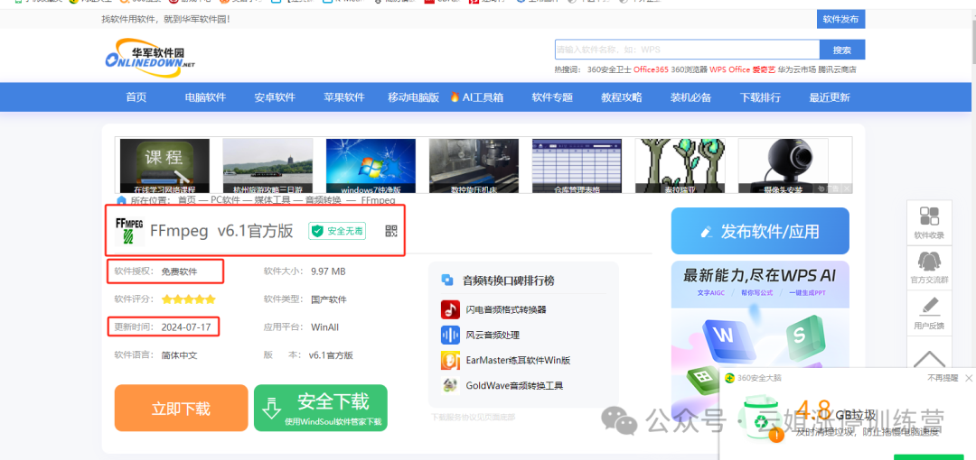Click the PC软件 breadcrumb link
The height and width of the screenshot is (460, 976).
225,200
